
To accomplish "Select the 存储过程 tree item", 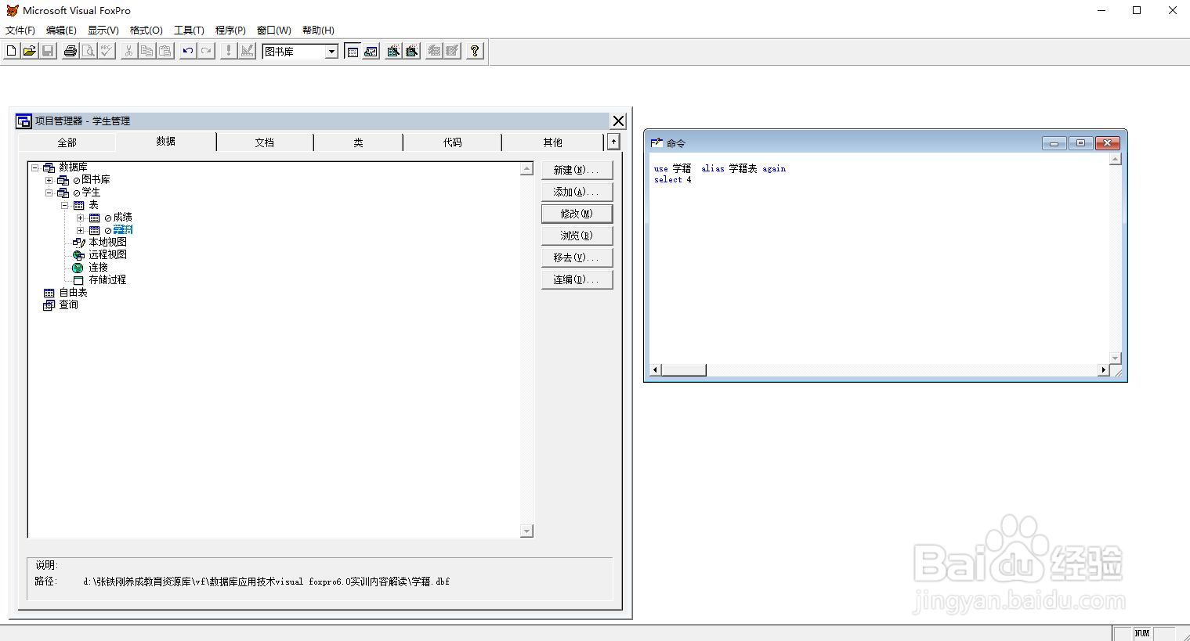I will click(107, 280).
